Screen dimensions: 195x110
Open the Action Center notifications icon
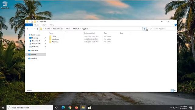click(x=191, y=108)
